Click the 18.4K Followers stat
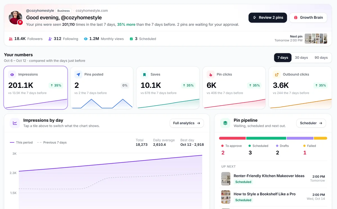337x209 pixels. click(26, 39)
